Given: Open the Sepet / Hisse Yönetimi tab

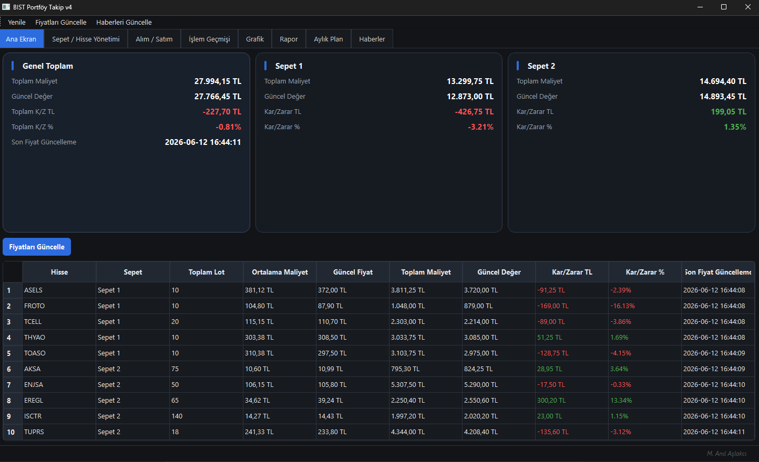Looking at the screenshot, I should 86,39.
